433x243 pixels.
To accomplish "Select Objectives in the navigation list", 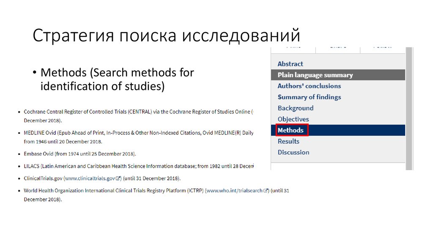I will [x=293, y=119].
